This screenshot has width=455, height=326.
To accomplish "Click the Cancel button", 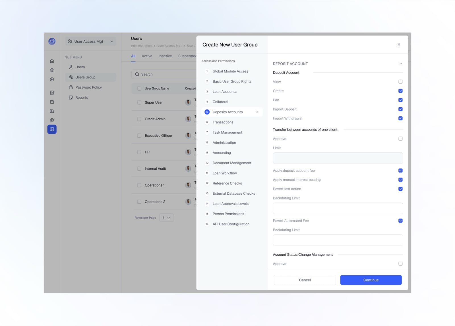I will tap(305, 280).
